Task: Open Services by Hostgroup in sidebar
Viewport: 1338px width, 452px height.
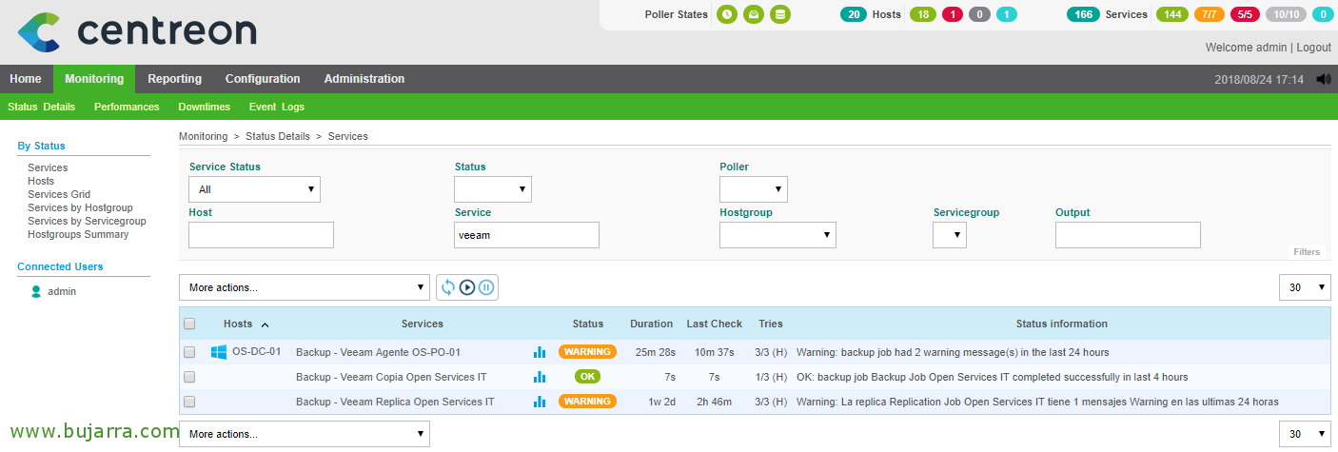Action: [x=80, y=207]
